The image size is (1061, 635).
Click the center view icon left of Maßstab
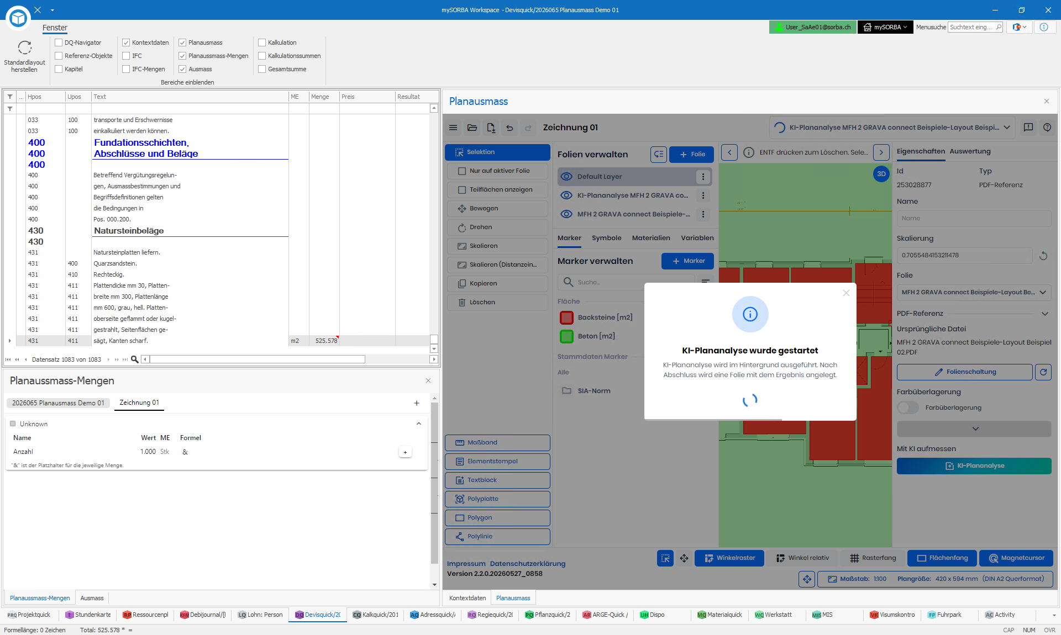click(x=807, y=579)
